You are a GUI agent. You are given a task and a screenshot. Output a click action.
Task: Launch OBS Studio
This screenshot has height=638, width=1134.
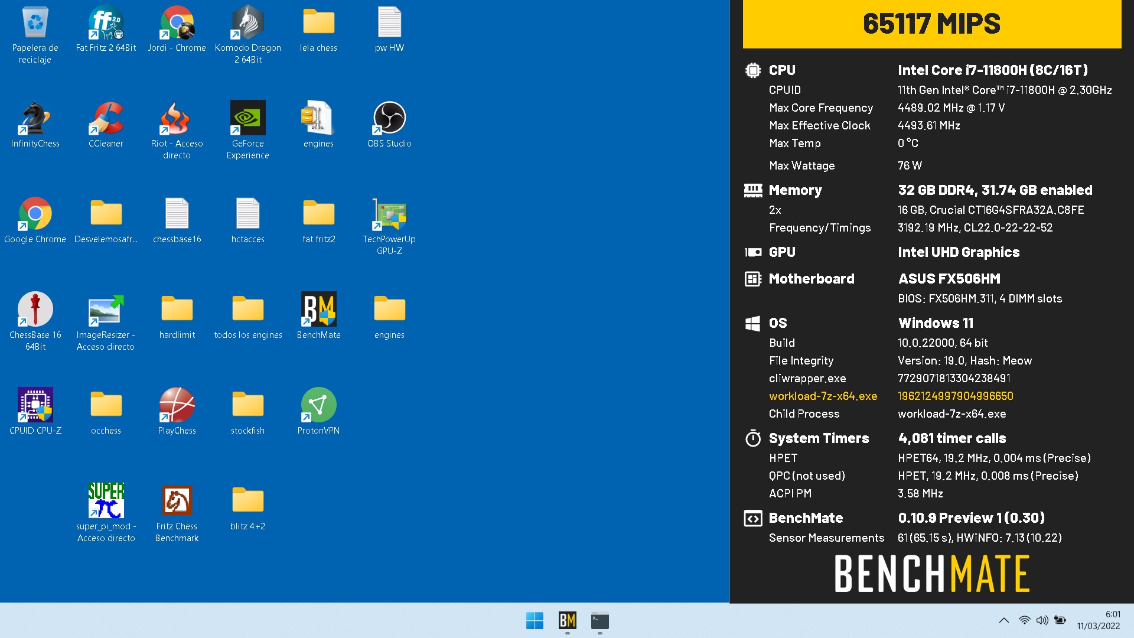coord(389,124)
